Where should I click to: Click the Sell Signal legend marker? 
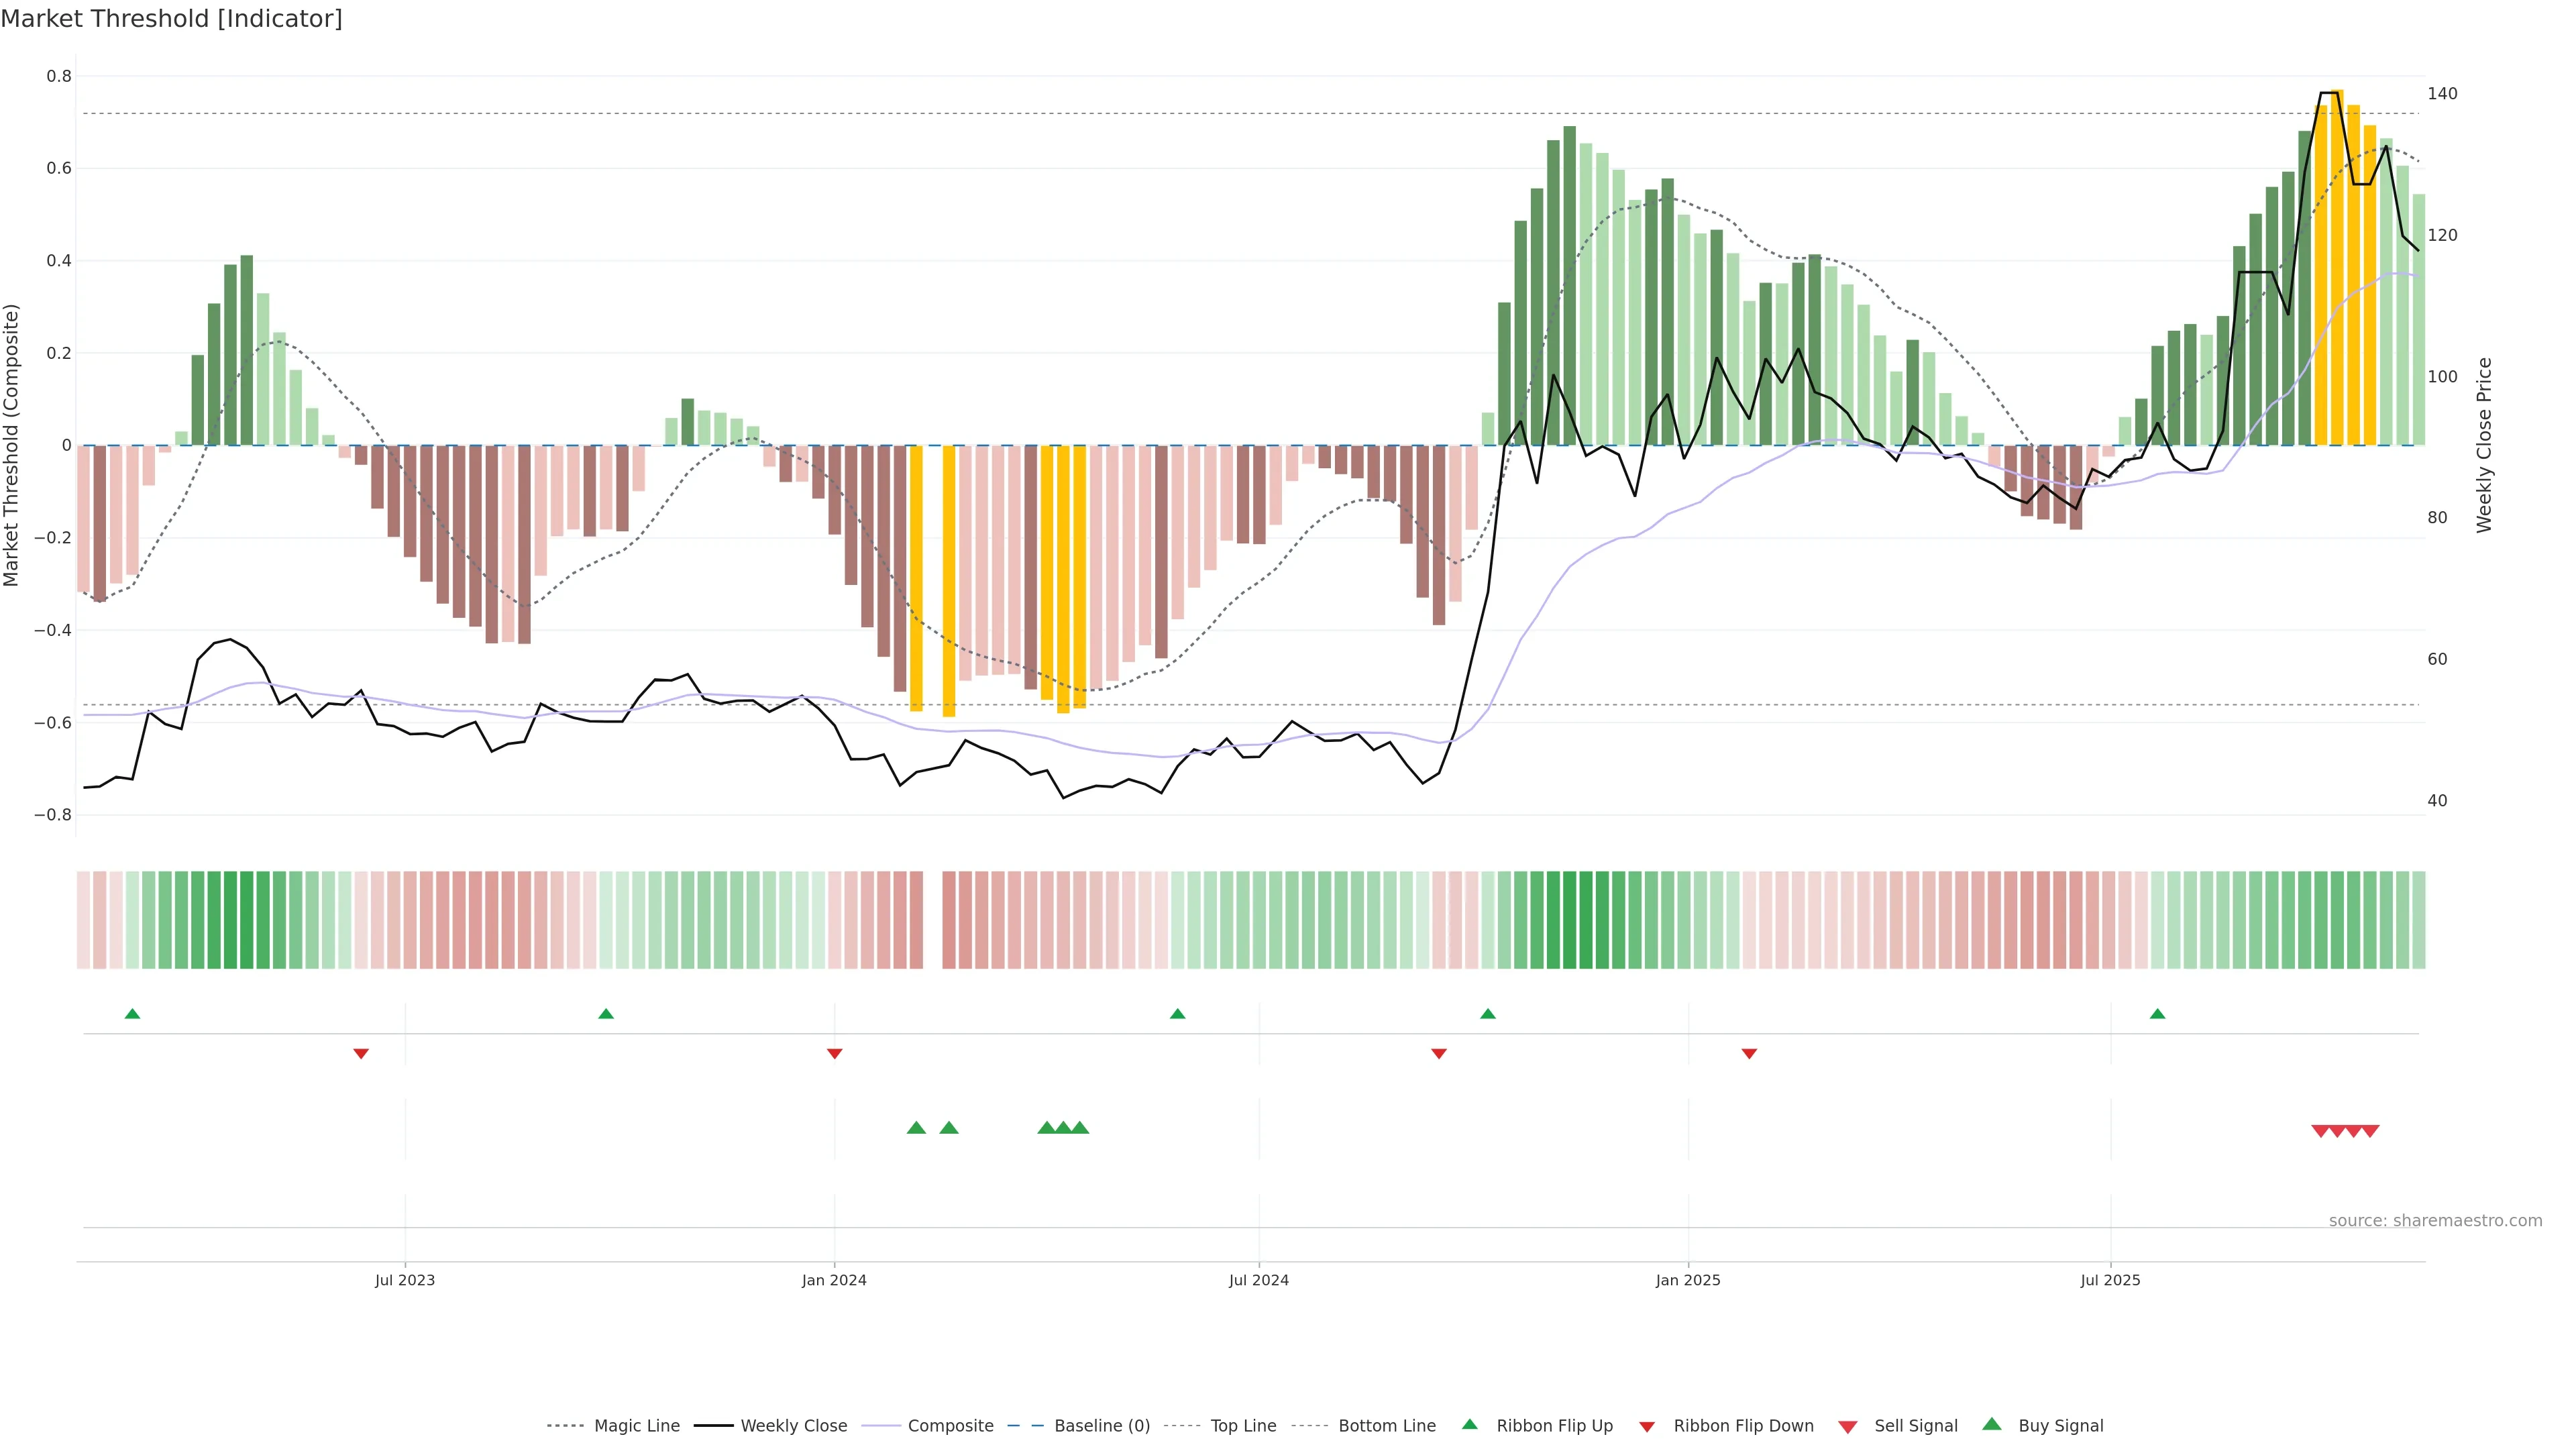point(1847,1427)
